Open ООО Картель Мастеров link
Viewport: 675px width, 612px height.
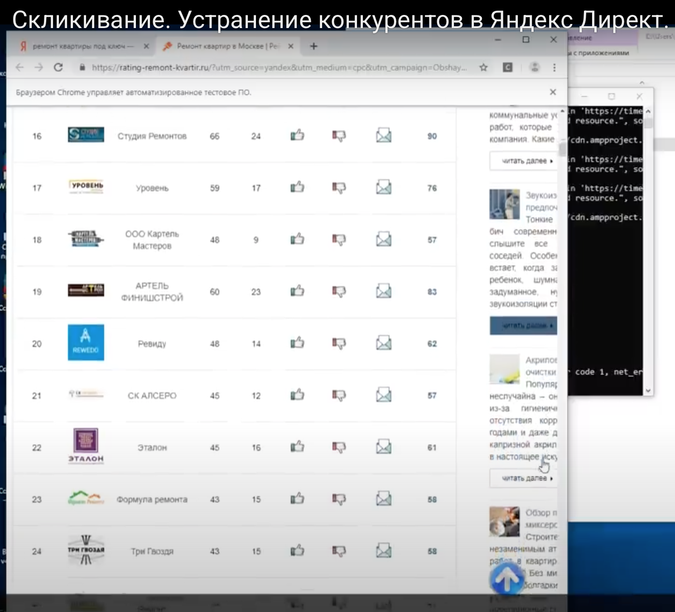(152, 239)
